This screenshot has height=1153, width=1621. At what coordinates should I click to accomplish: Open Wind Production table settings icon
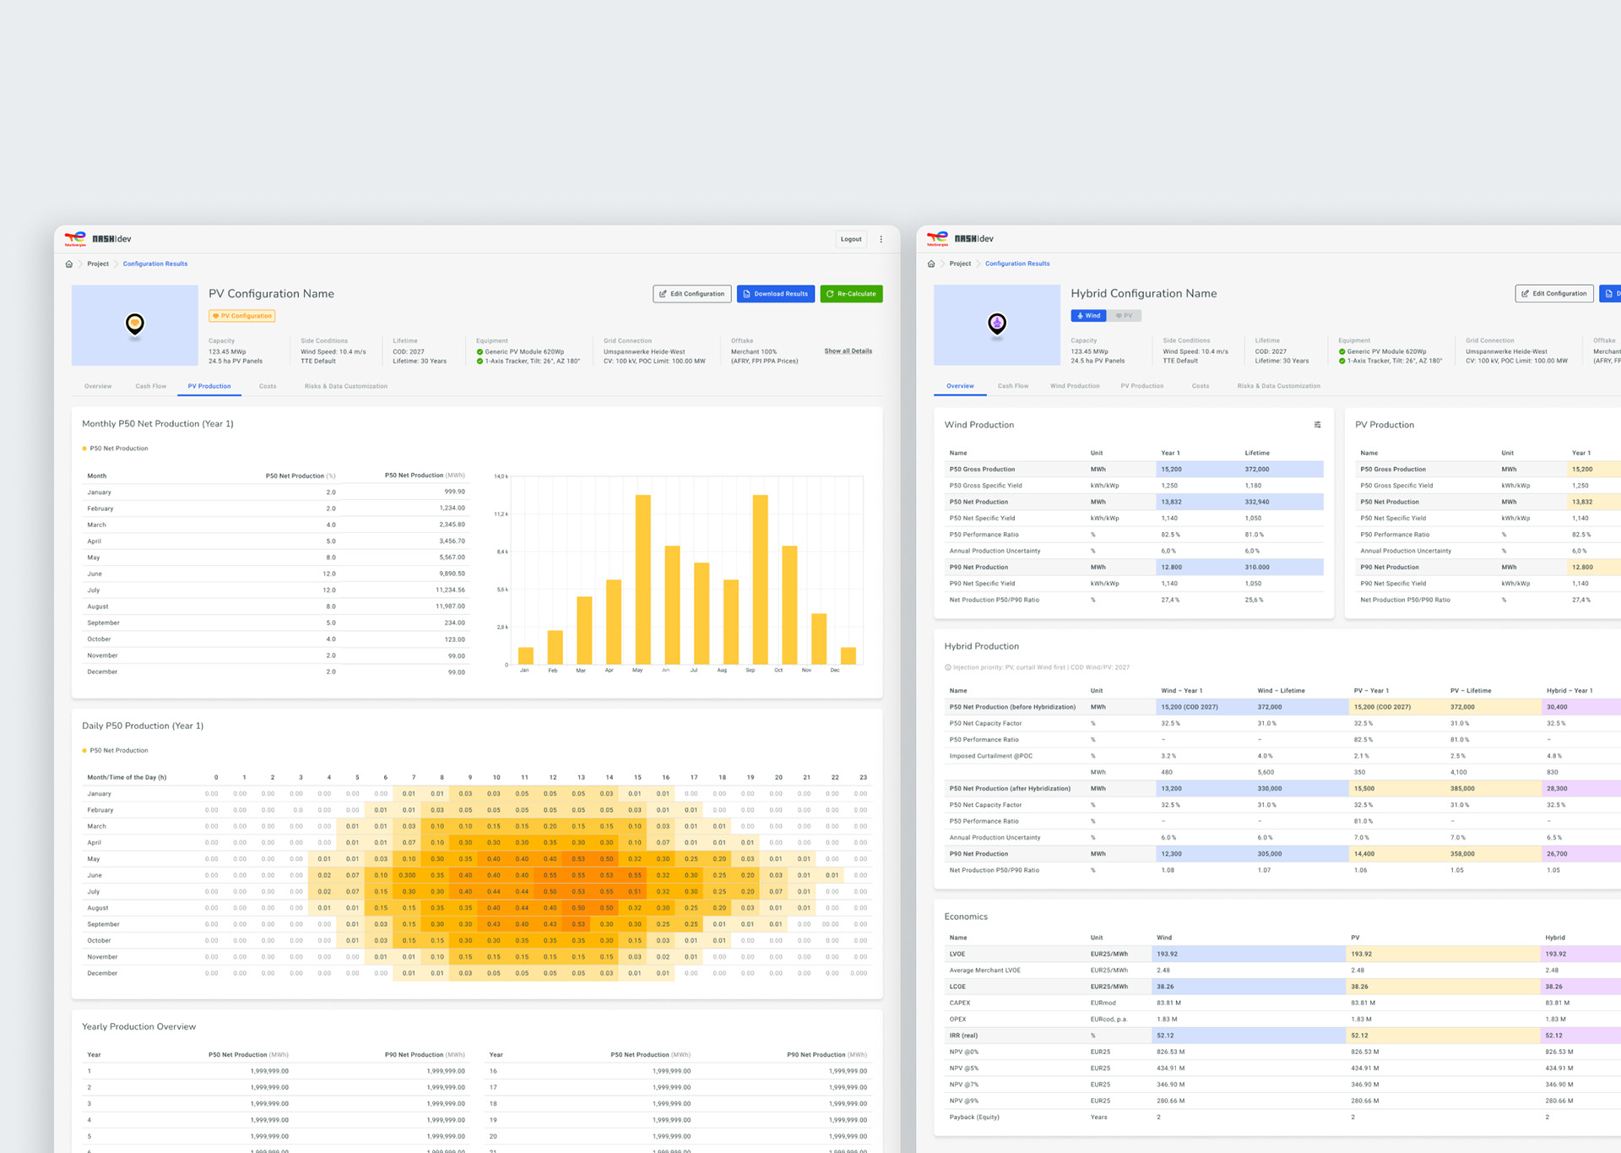[x=1317, y=425]
